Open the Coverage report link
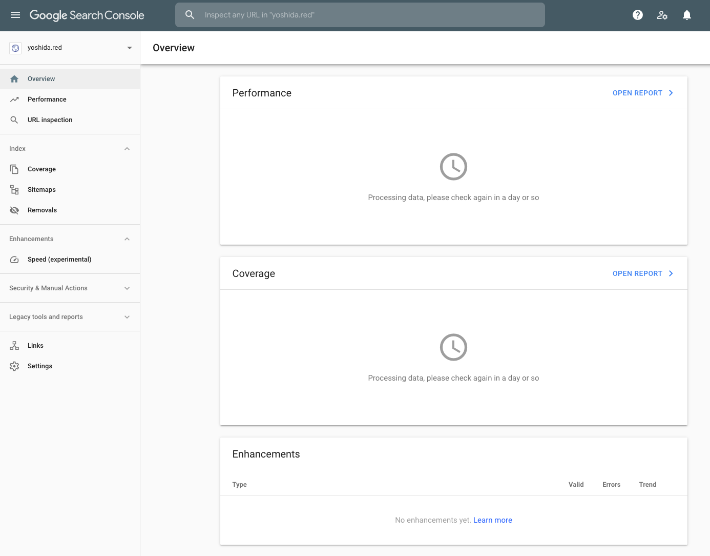The image size is (710, 556). pos(637,273)
